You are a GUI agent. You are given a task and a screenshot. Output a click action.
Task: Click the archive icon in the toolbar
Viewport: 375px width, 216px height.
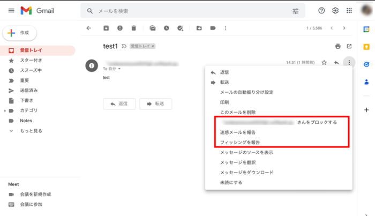[106, 28]
